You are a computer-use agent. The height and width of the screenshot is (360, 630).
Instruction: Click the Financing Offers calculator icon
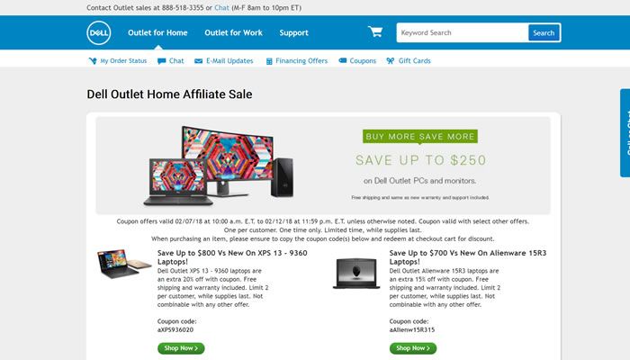269,61
